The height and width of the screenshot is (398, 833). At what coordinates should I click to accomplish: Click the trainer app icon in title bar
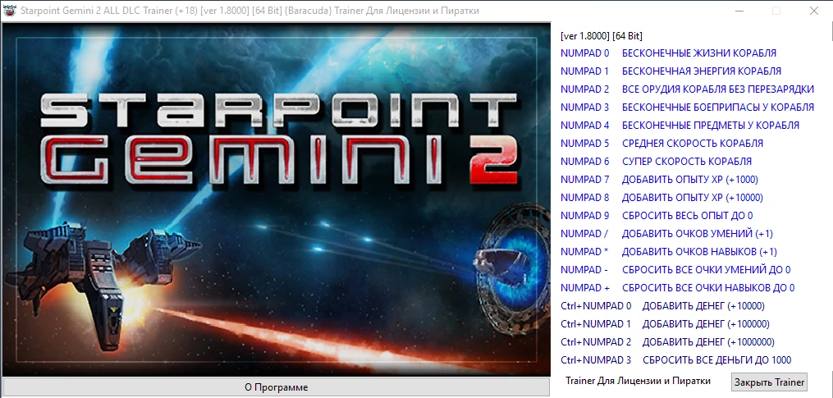(x=9, y=11)
